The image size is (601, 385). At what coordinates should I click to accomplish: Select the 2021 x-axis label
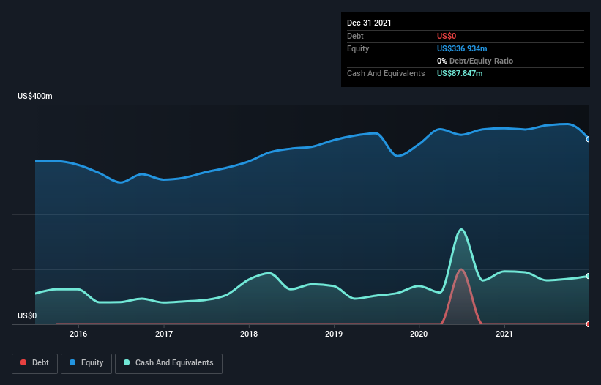(504, 334)
